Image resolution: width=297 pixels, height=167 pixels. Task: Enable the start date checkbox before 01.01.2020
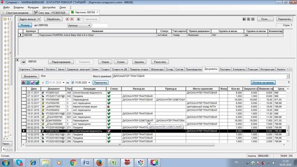47,83
